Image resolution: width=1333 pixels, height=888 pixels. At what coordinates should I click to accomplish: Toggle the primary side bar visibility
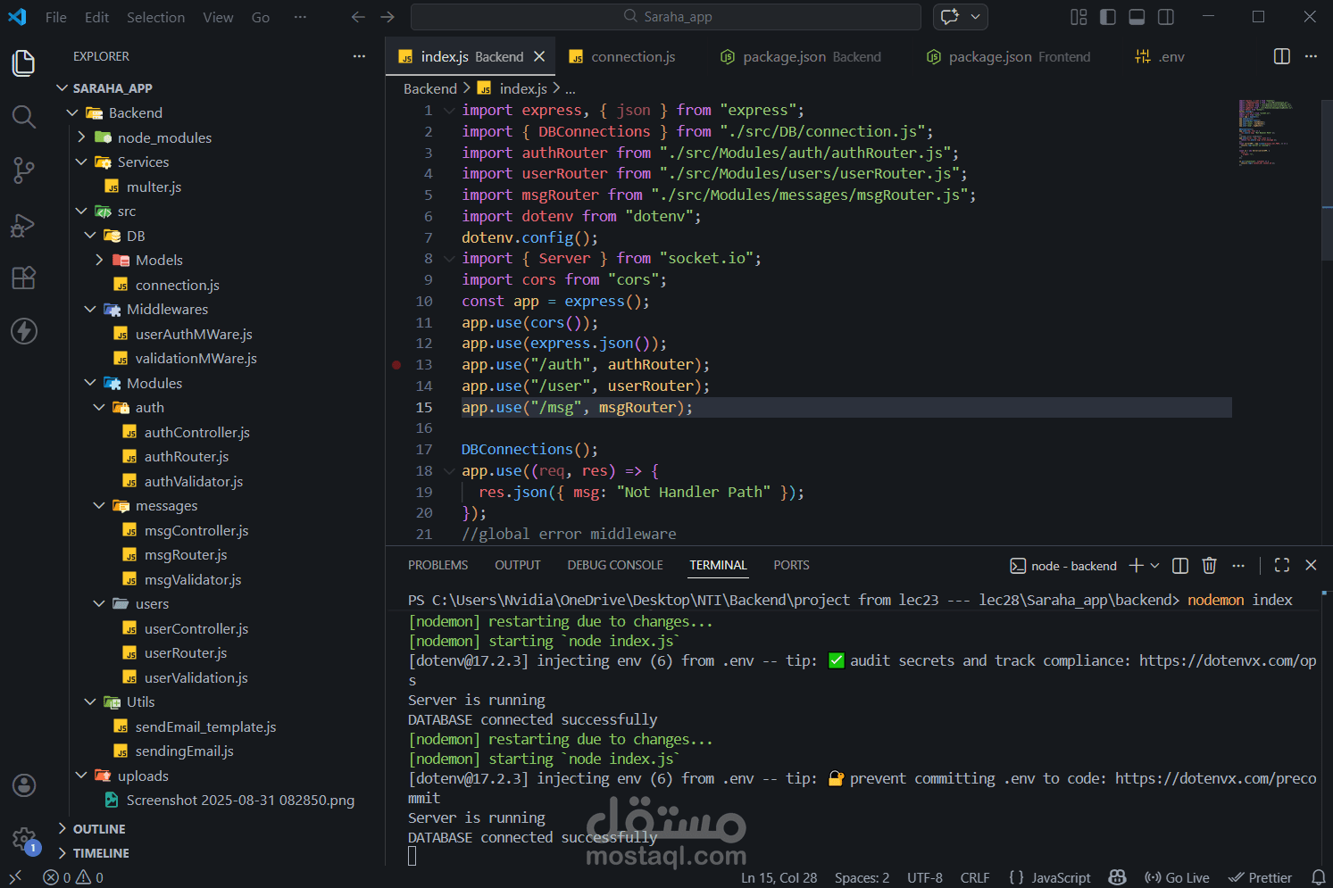point(1108,17)
